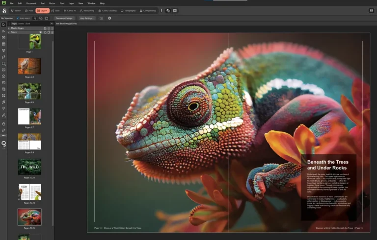Select the Frame Text tool

pos(4,37)
